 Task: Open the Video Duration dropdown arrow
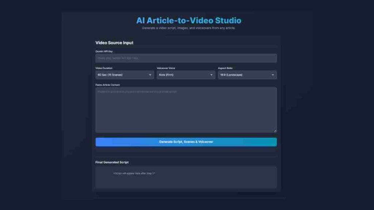(x=150, y=75)
